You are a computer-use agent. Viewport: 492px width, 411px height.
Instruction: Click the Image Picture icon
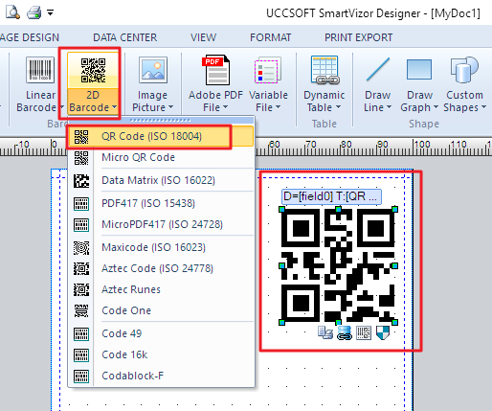coord(153,70)
